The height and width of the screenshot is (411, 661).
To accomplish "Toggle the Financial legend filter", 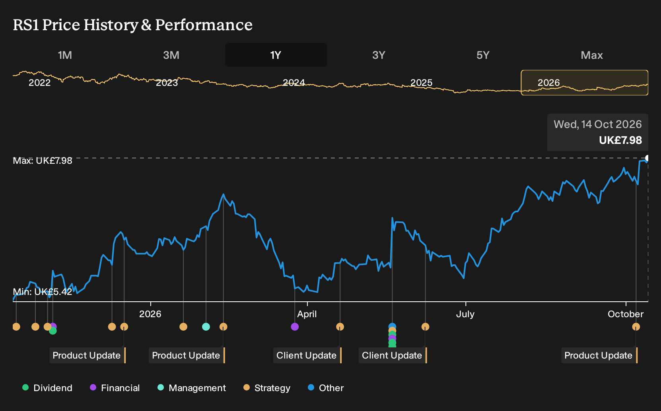I will coord(115,388).
